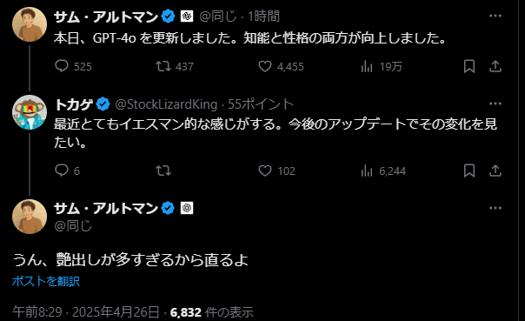
Task: Open the @StockLizardKing profile handle
Action: [x=166, y=104]
